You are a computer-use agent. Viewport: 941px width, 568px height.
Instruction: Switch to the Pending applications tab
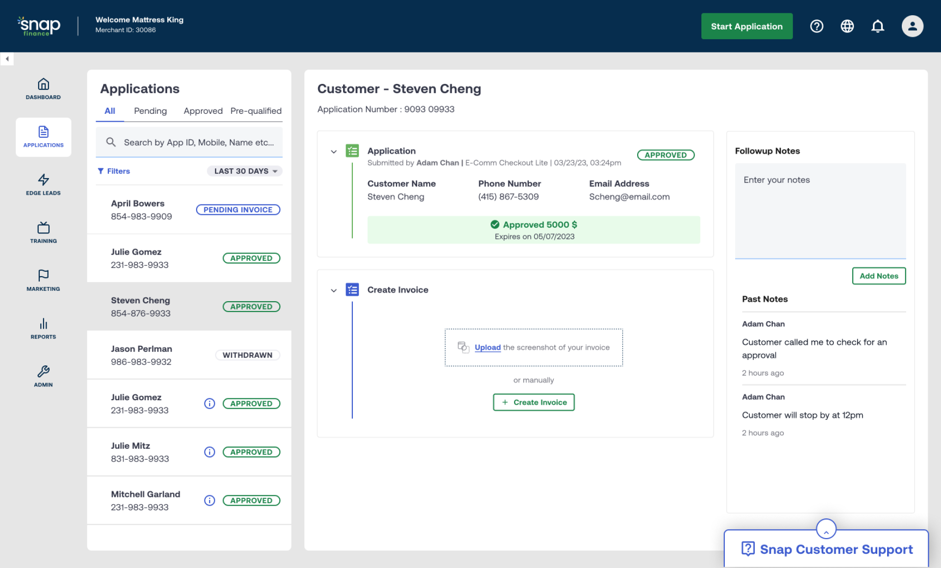(150, 111)
